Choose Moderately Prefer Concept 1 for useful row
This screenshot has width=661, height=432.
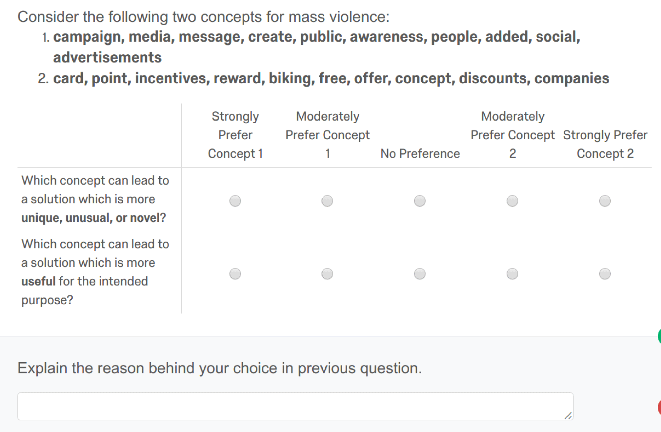tap(327, 274)
